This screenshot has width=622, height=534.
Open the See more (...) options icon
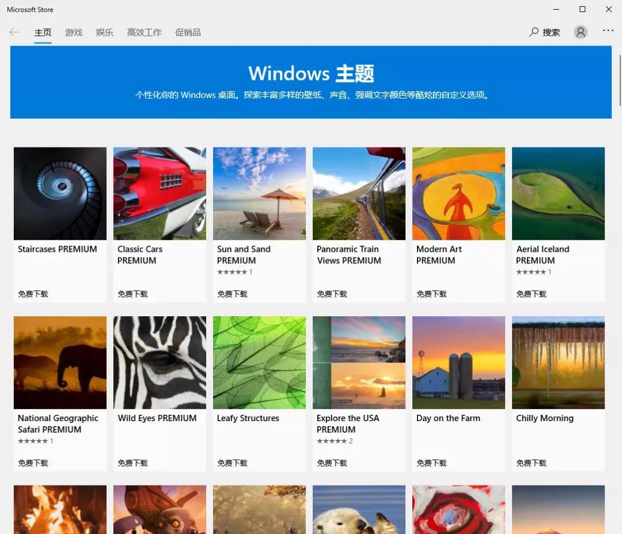coord(608,31)
